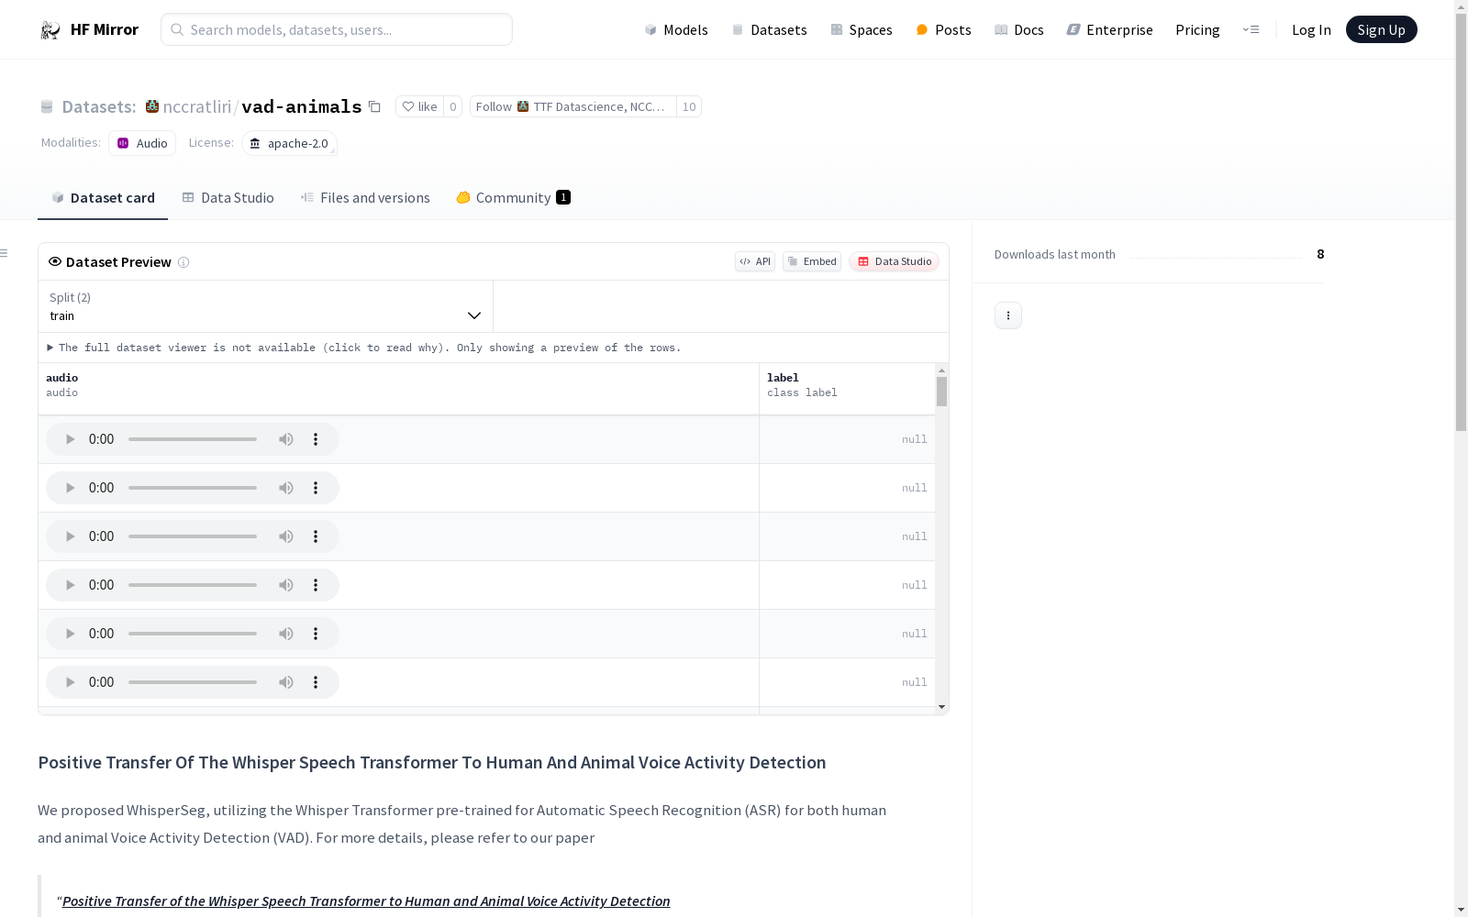Open more options for sixth audio player
Image resolution: width=1468 pixels, height=917 pixels.
(x=316, y=682)
